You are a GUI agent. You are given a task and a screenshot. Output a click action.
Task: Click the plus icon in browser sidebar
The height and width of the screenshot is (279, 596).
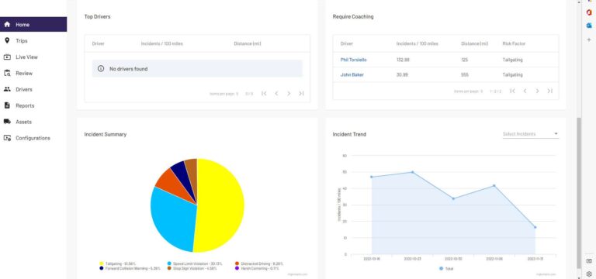[x=589, y=40]
